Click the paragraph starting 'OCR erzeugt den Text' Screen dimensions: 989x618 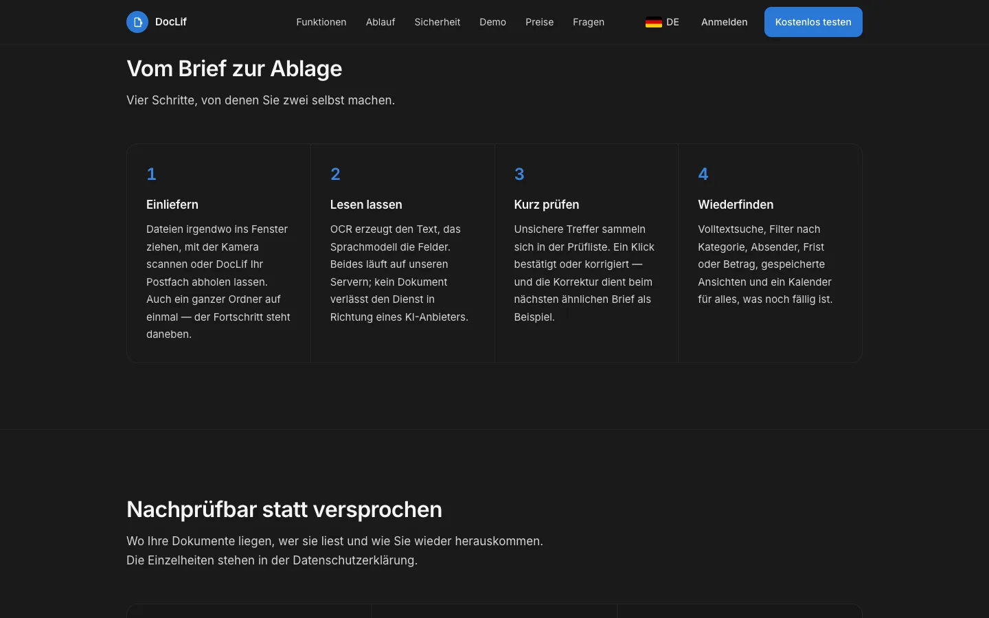coord(400,273)
